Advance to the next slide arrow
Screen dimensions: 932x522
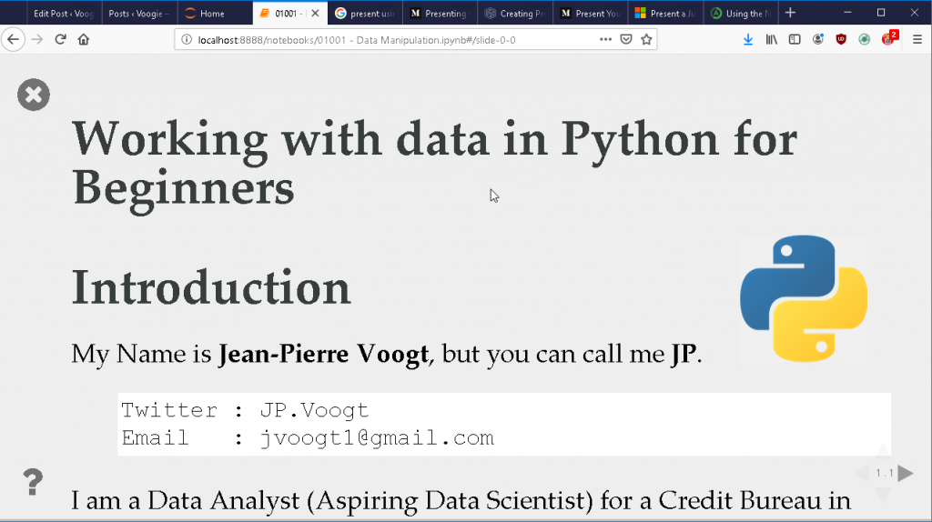pos(906,473)
